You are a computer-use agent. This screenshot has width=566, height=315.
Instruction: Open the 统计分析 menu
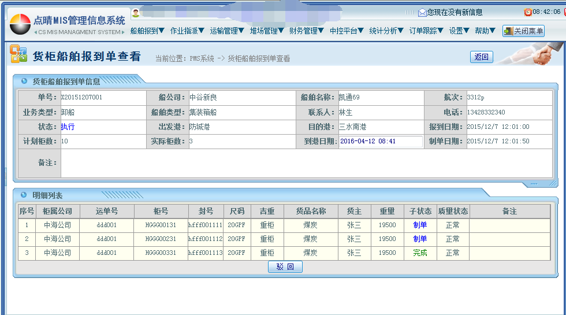click(386, 31)
